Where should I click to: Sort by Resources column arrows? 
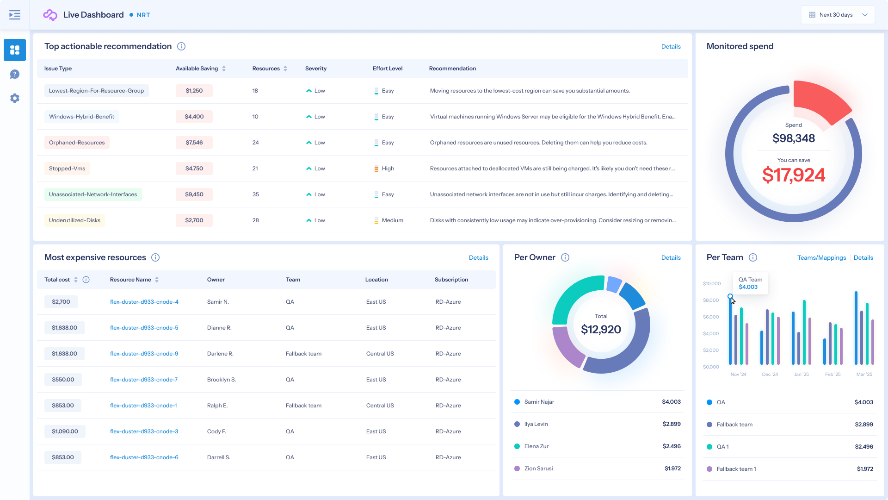click(x=285, y=69)
